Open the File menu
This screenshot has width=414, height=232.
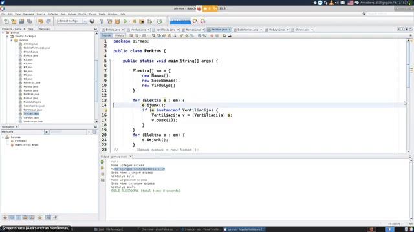pyautogui.click(x=3, y=14)
